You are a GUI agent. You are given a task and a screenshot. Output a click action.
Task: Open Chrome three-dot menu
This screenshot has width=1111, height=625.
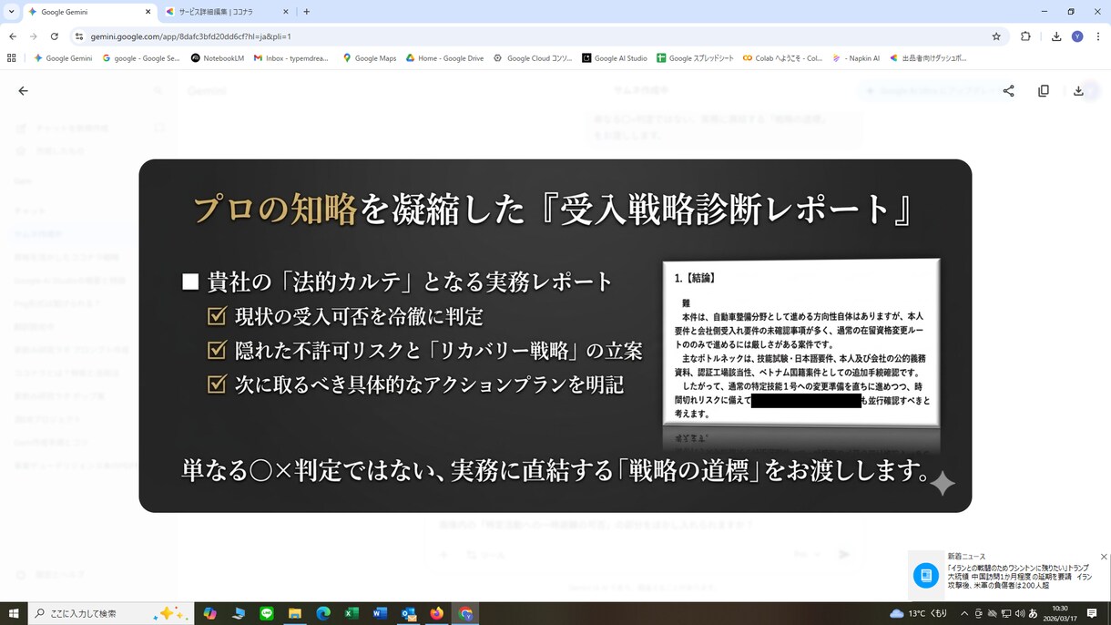pos(1098,36)
